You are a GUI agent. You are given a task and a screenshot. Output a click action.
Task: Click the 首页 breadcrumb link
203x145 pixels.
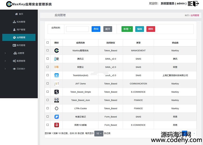(x=187, y=15)
